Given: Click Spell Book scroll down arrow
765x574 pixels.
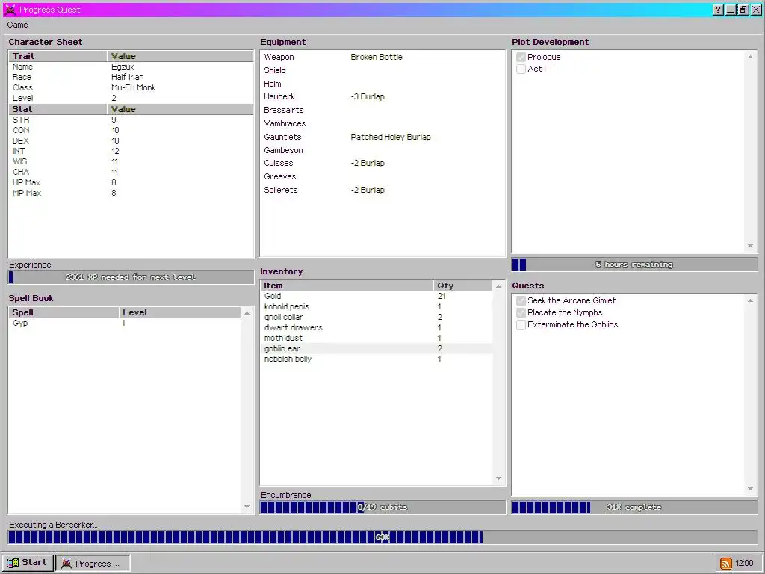Looking at the screenshot, I should [x=247, y=507].
